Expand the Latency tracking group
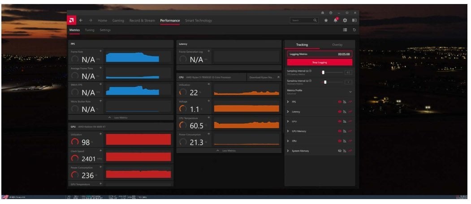The width and height of the screenshot is (471, 204). 288,111
